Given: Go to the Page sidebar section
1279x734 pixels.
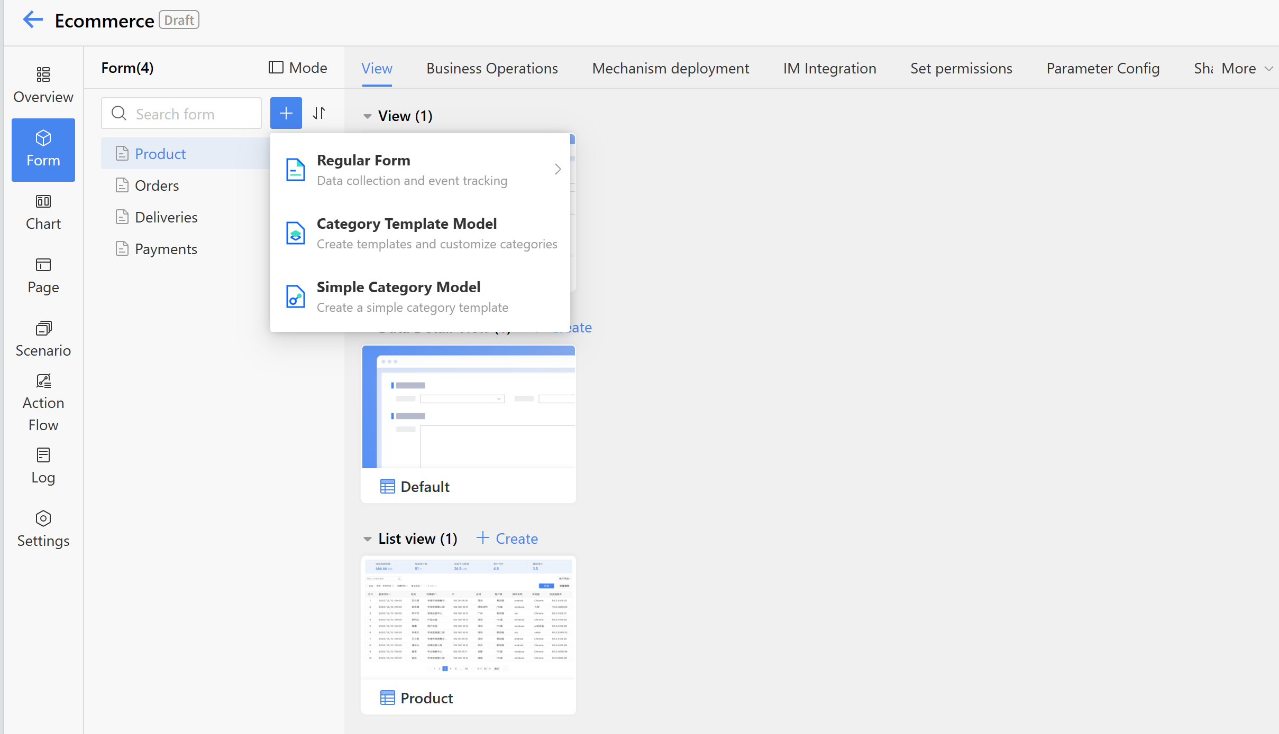Looking at the screenshot, I should (x=43, y=275).
